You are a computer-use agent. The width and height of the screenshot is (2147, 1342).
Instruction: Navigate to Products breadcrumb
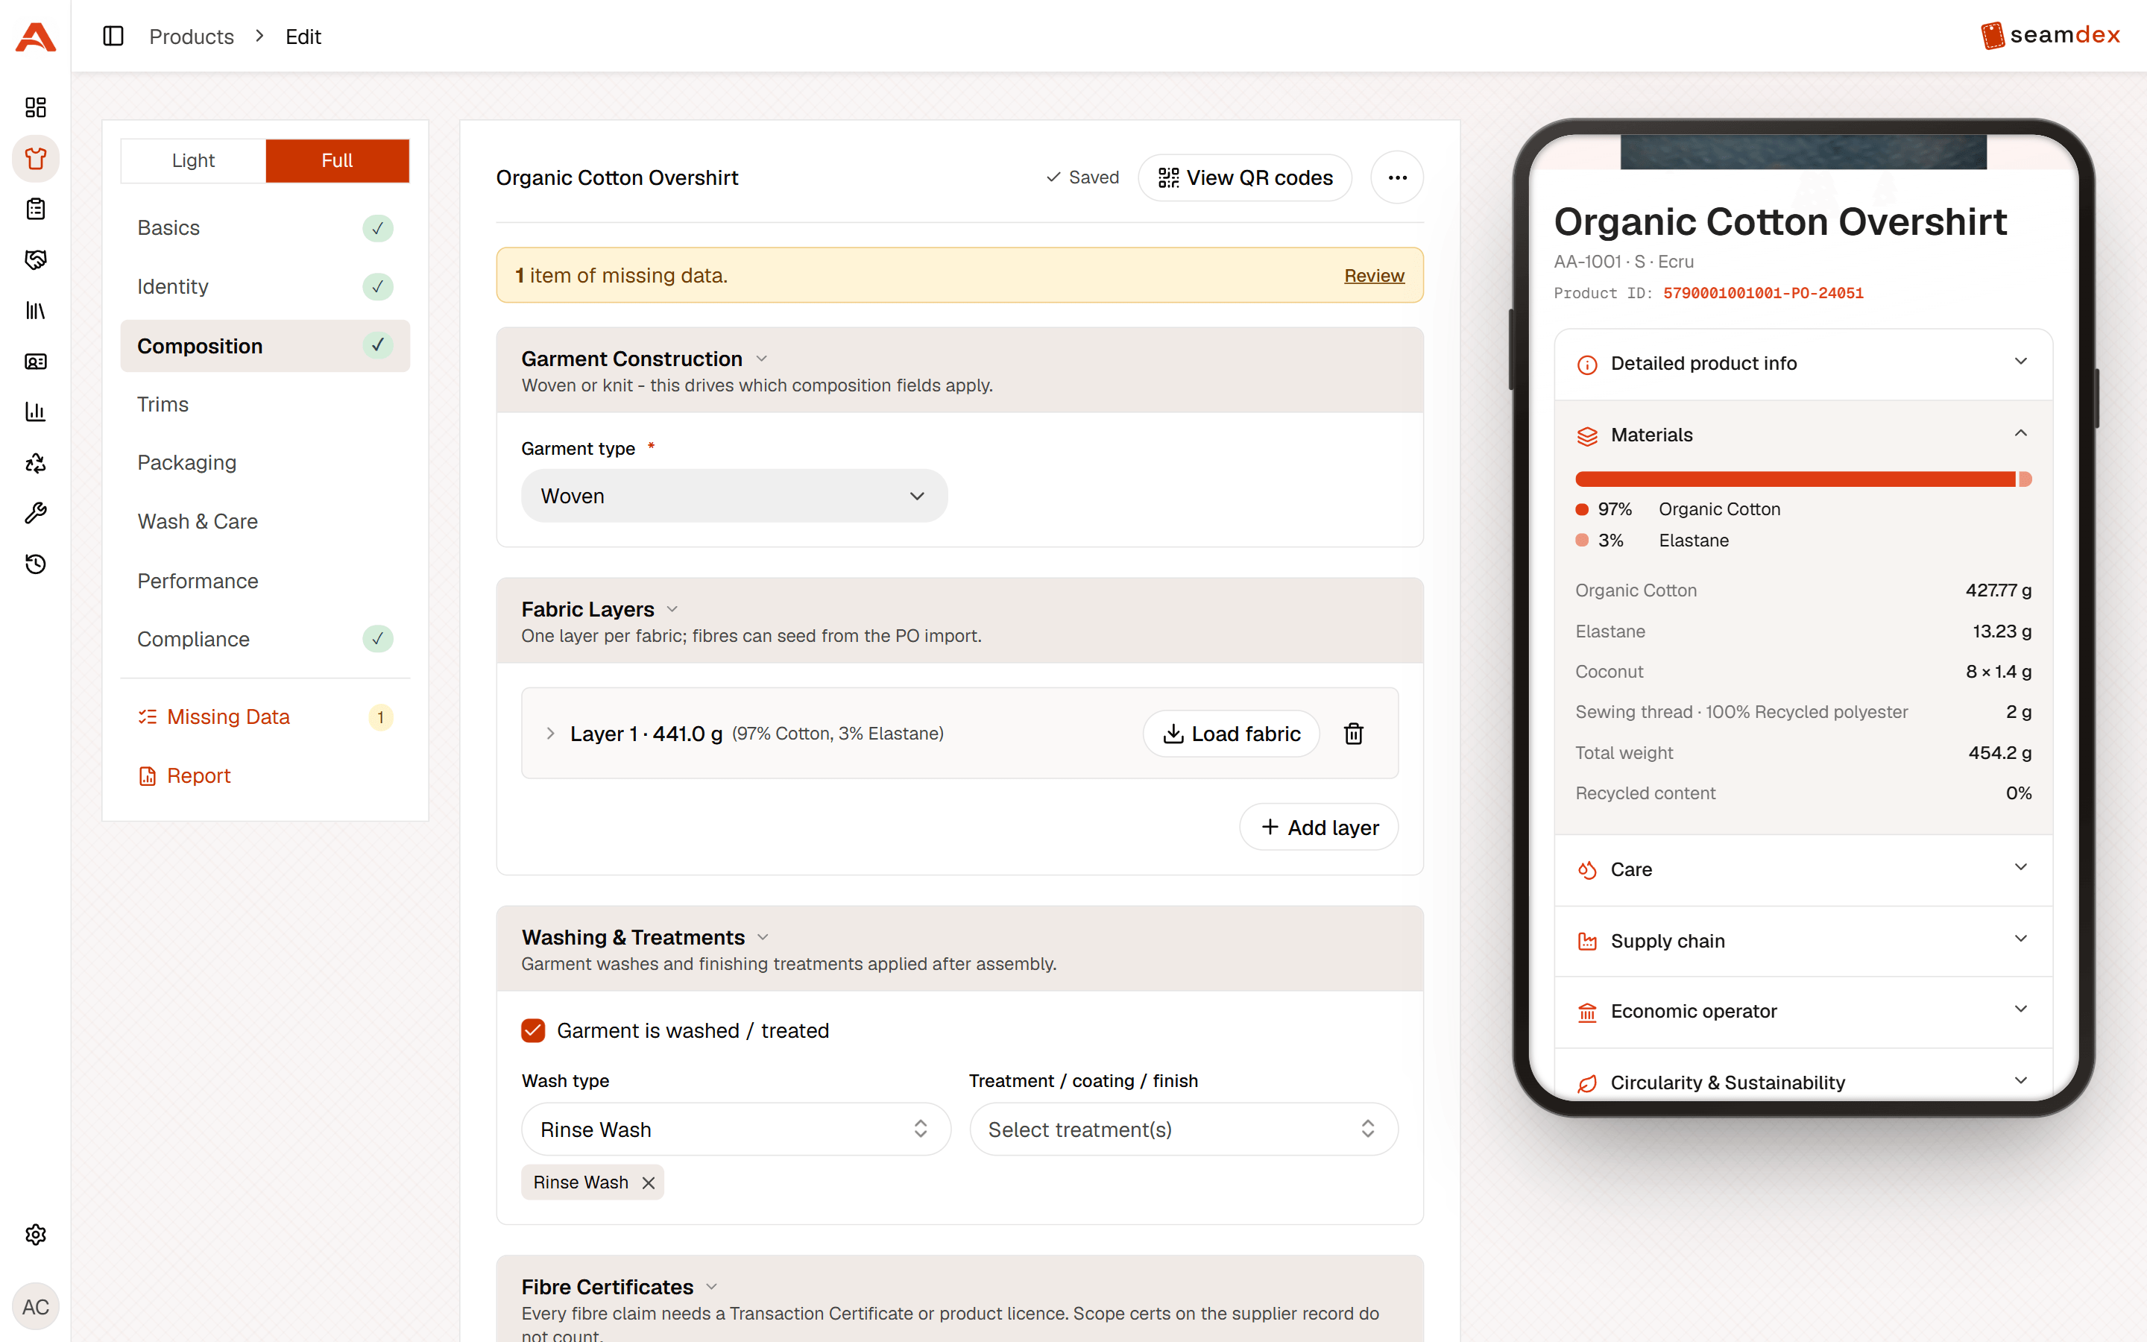(192, 37)
